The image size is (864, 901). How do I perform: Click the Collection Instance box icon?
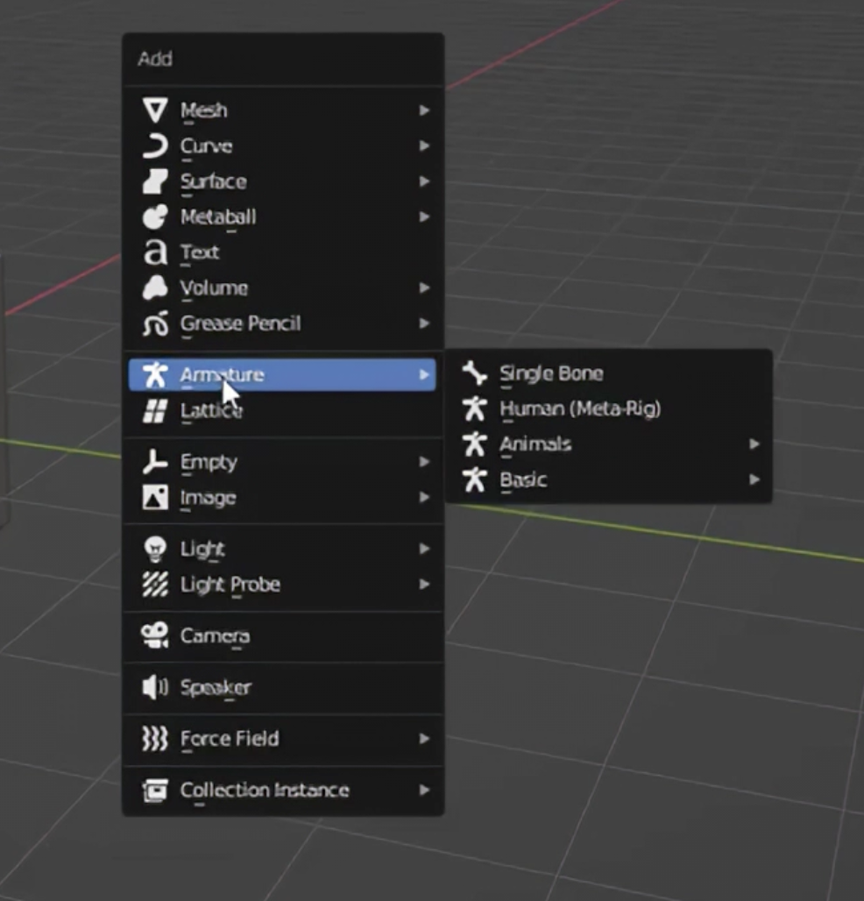tap(155, 790)
